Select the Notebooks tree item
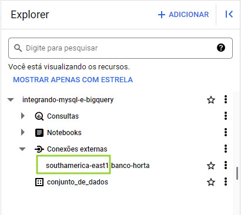241x215 pixels. (64, 133)
